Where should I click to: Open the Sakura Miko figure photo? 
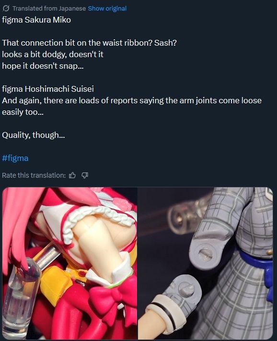tap(69, 263)
